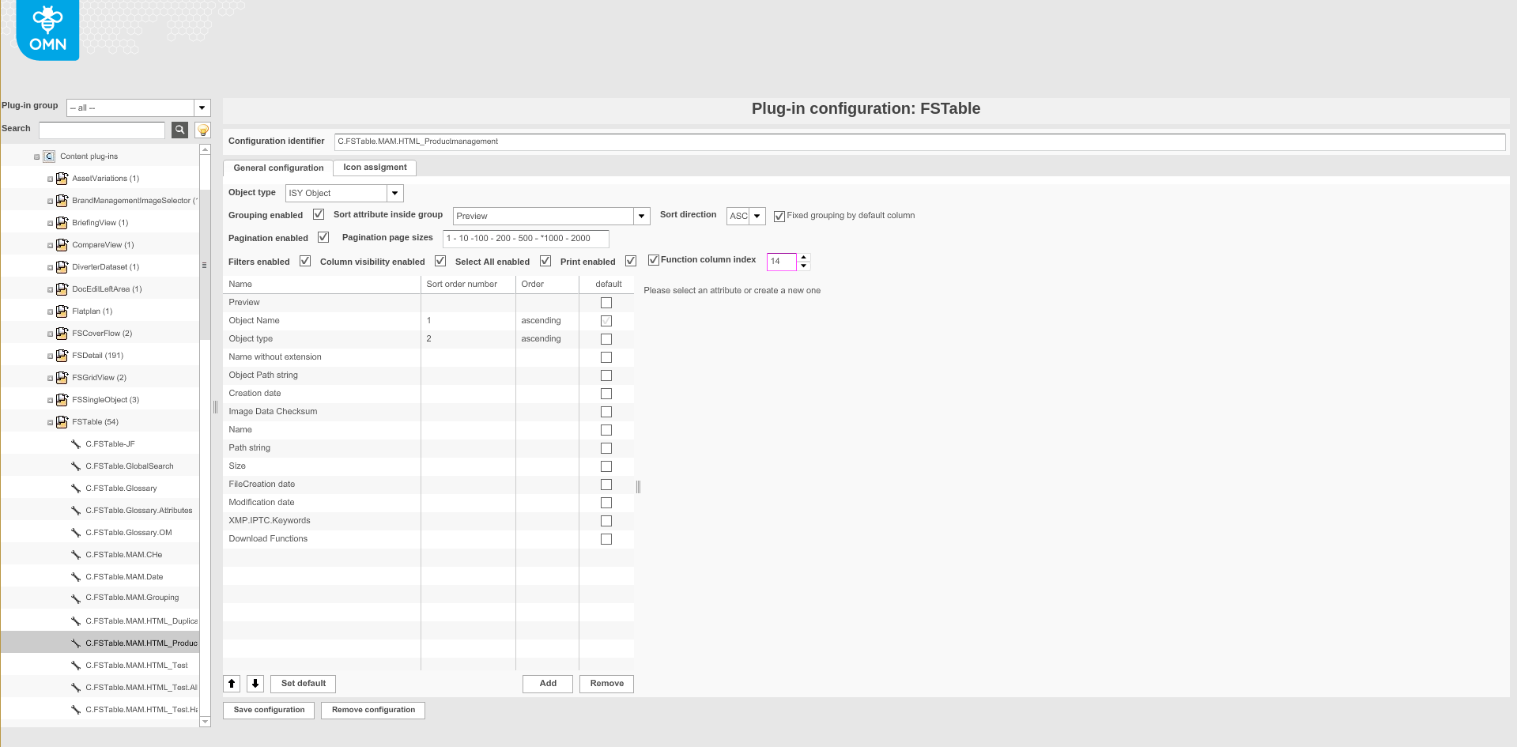This screenshot has width=1517, height=747.
Task: Click the move-down arrow below the attribute table
Action: (x=255, y=683)
